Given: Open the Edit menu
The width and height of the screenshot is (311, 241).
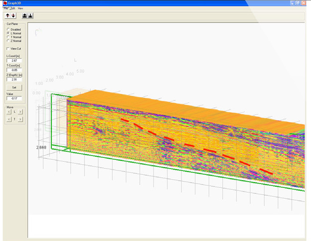Looking at the screenshot, I should [13, 8].
